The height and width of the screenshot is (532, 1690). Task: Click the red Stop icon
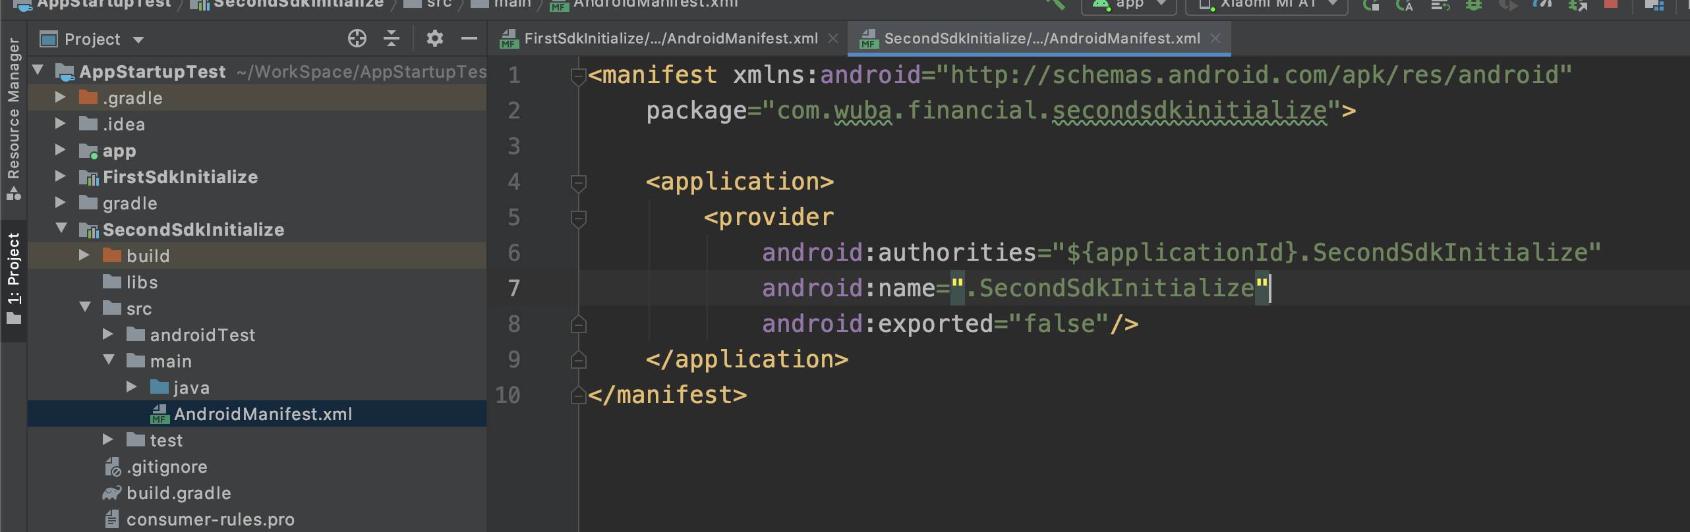point(1611,3)
